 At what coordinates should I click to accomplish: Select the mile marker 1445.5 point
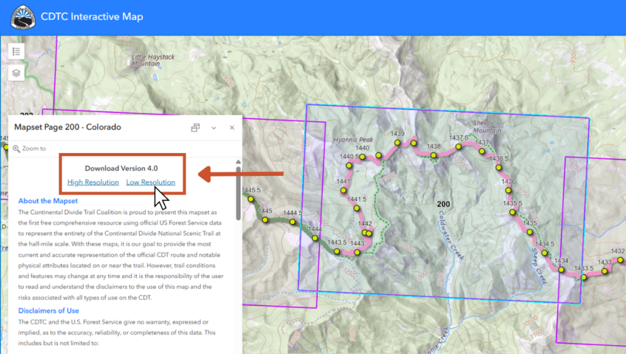coord(250,199)
